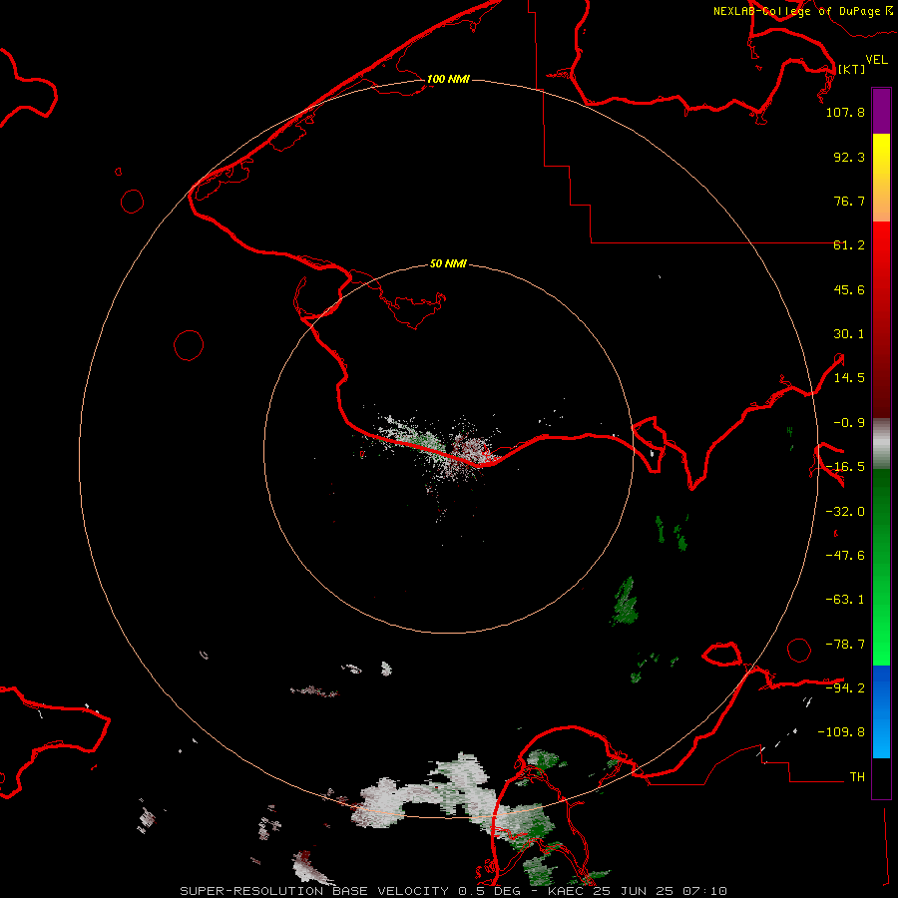This screenshot has width=898, height=898.
Task: Select the 107.8 legend value
Action: (x=845, y=112)
